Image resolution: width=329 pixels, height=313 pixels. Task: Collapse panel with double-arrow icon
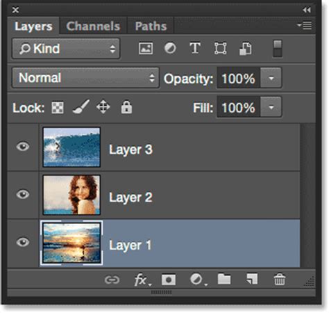tap(307, 10)
